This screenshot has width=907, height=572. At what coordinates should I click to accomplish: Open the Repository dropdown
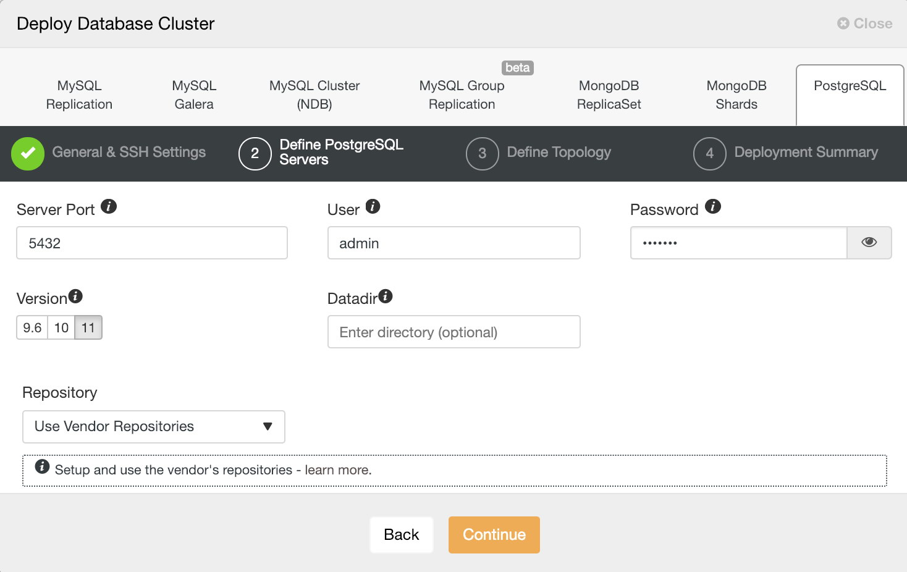coord(154,427)
